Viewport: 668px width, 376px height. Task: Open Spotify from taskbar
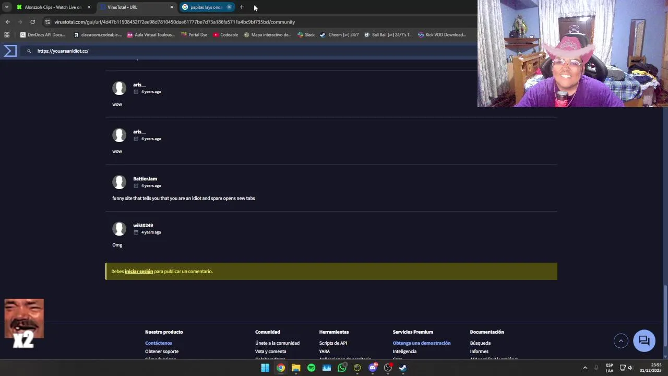(311, 368)
